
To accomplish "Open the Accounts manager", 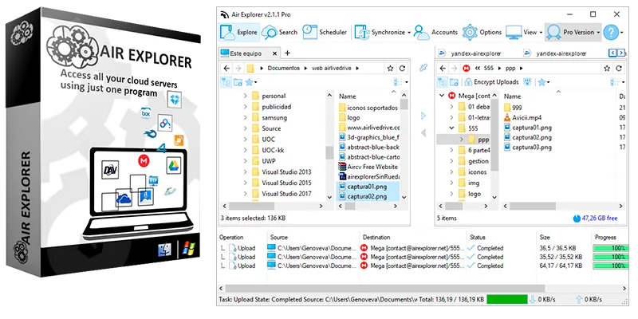I will [x=435, y=32].
